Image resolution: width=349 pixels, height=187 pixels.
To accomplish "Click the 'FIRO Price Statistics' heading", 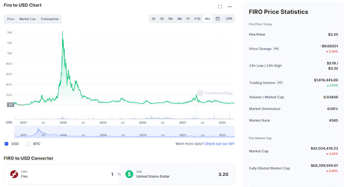I will coord(279,12).
